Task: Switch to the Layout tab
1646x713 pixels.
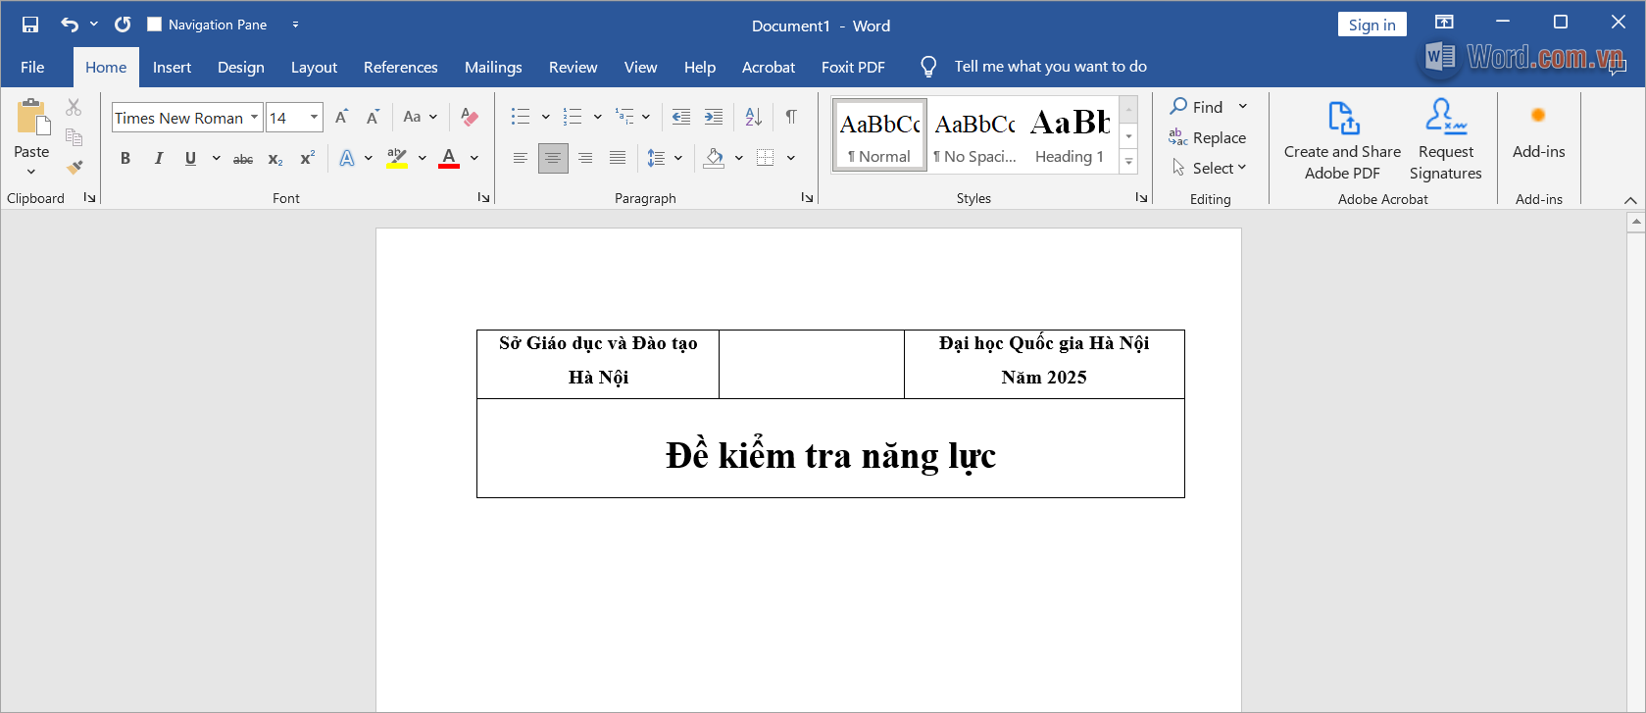Action: [314, 67]
